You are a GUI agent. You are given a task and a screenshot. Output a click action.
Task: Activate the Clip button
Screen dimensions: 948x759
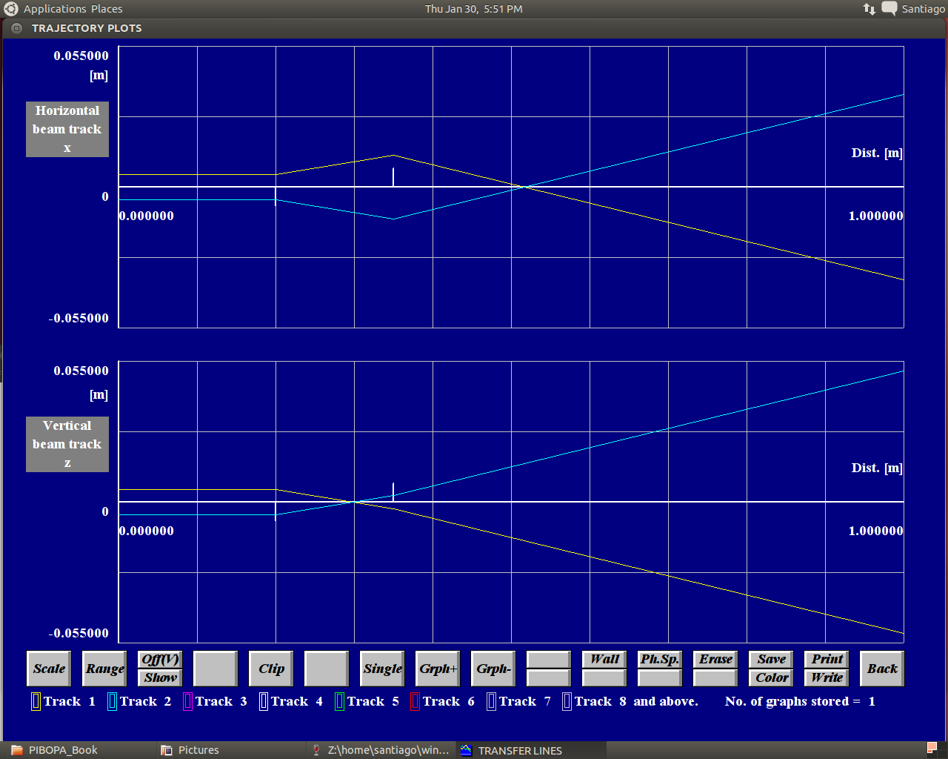(271, 669)
